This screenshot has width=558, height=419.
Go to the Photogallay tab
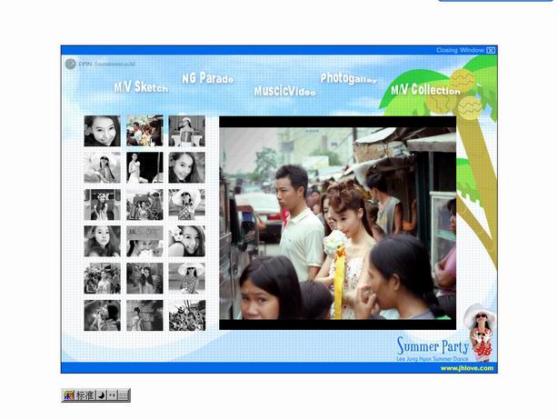[348, 79]
